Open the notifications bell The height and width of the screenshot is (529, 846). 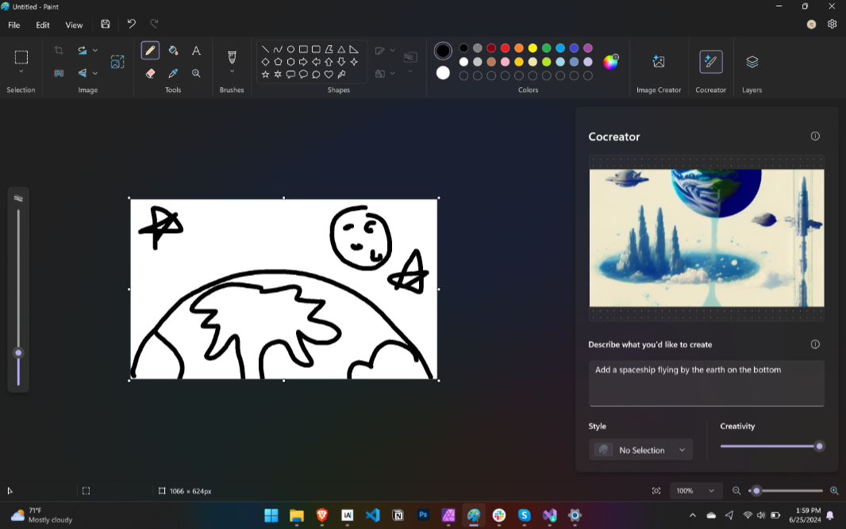tap(830, 516)
